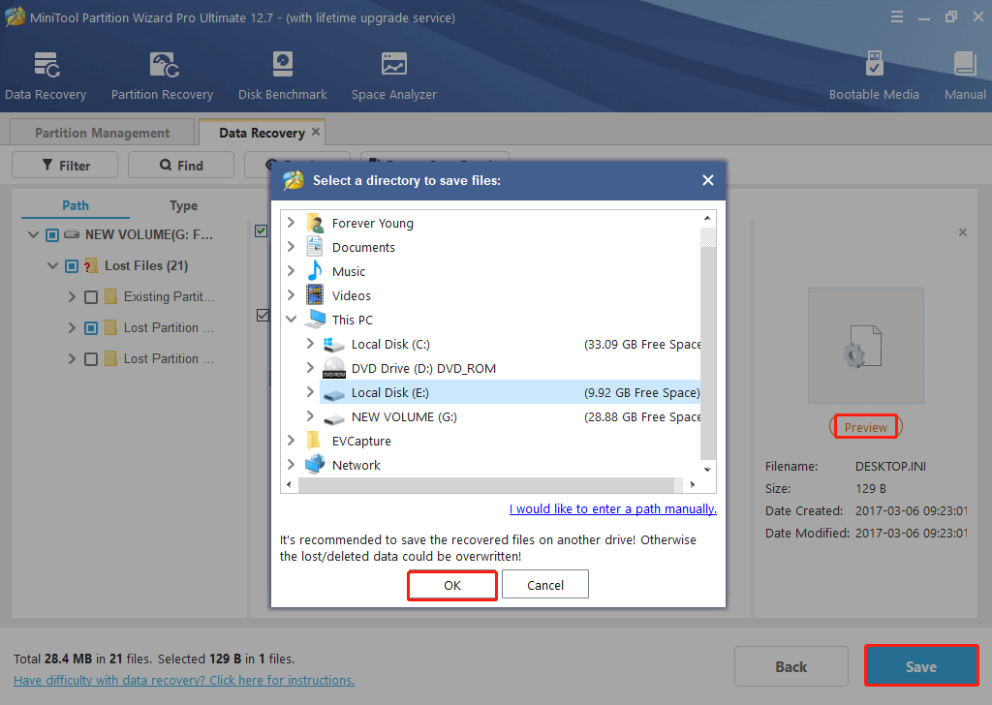Collapse the Lost Files (21) node
The image size is (992, 705).
point(53,265)
